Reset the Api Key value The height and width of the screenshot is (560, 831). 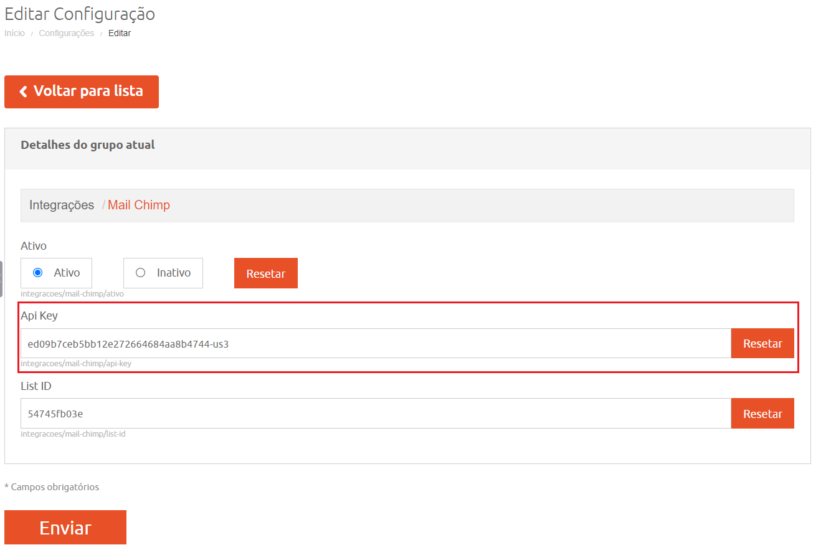click(762, 343)
